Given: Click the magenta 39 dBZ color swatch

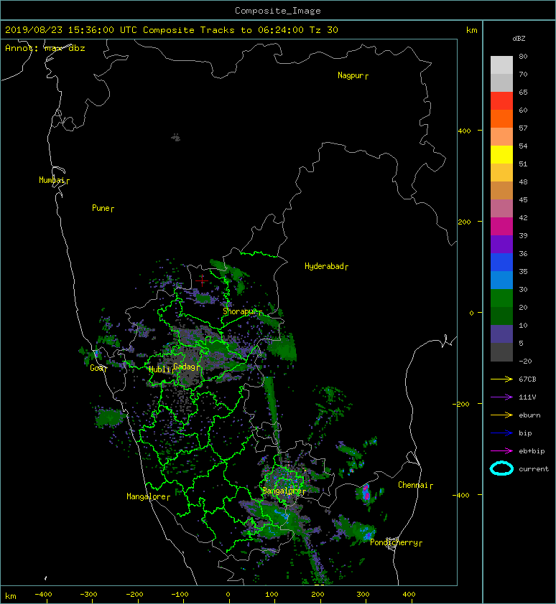Looking at the screenshot, I should tap(501, 226).
